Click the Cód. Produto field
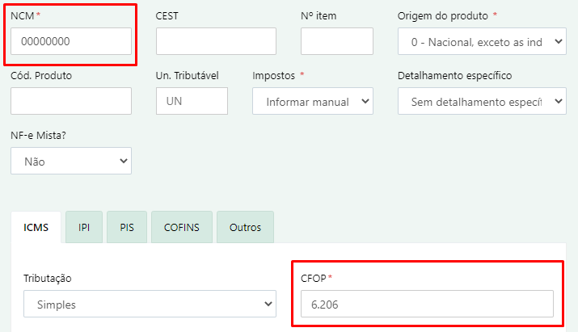Image resolution: width=578 pixels, height=332 pixels. click(x=71, y=101)
